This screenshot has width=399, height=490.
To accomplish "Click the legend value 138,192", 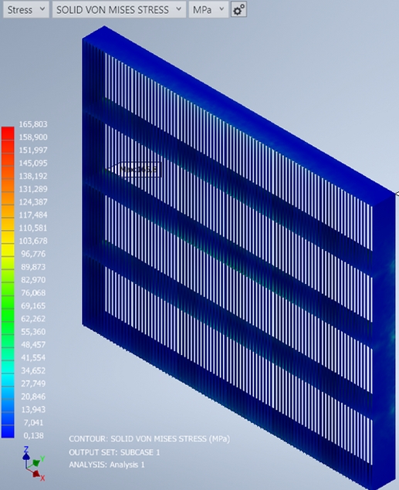I will pos(33,176).
